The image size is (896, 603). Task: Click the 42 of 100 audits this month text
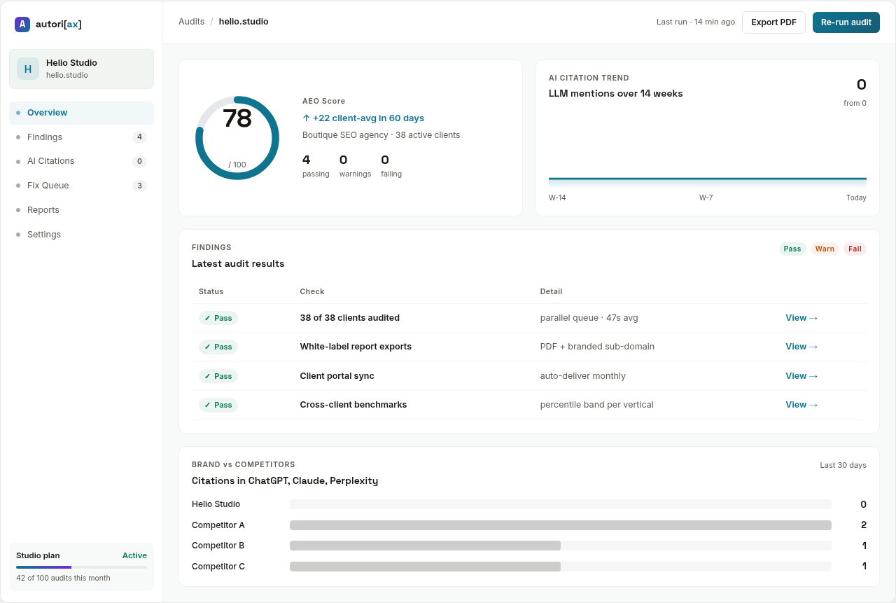click(63, 578)
